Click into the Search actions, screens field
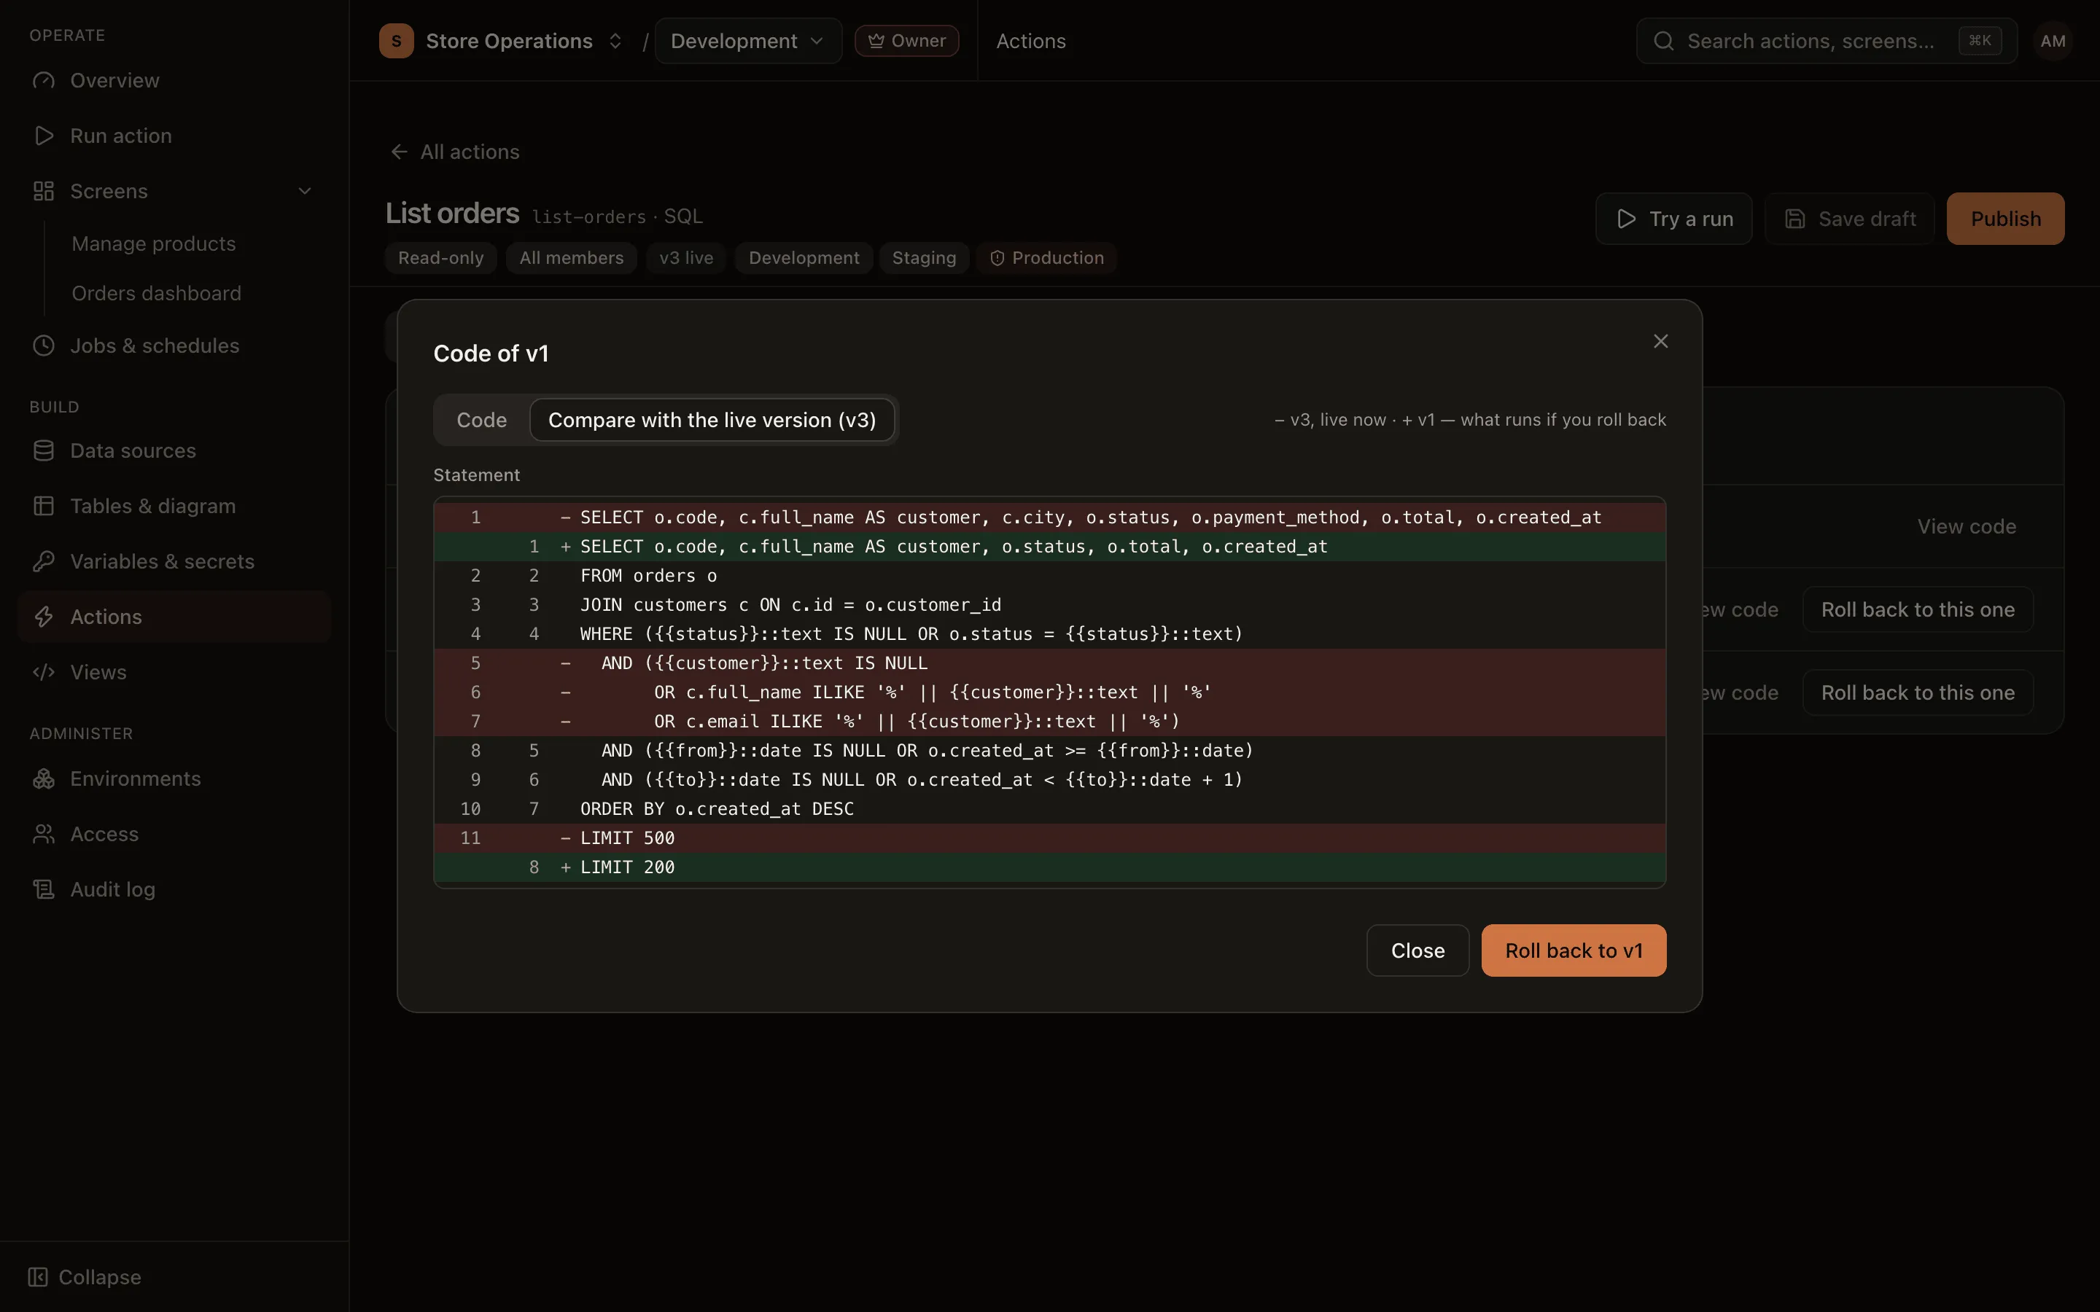 (1827, 41)
